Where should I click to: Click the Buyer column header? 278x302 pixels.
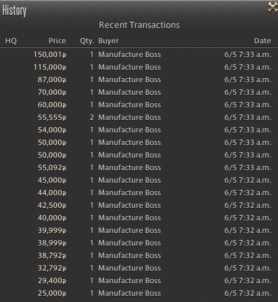point(108,41)
